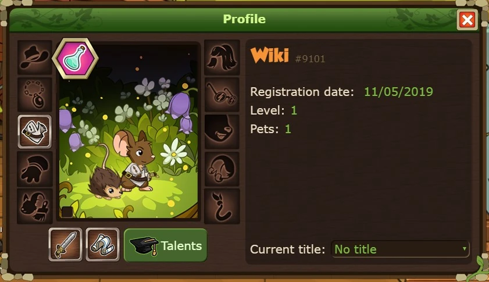Screen dimensions: 489x282
Task: Open the earring accessory slot
Action: tap(222, 169)
